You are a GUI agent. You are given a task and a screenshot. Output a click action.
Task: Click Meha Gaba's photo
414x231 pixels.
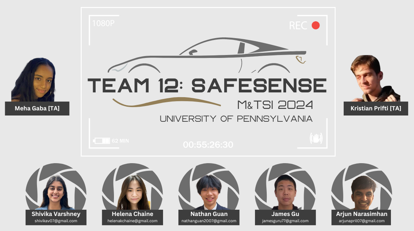(x=34, y=80)
